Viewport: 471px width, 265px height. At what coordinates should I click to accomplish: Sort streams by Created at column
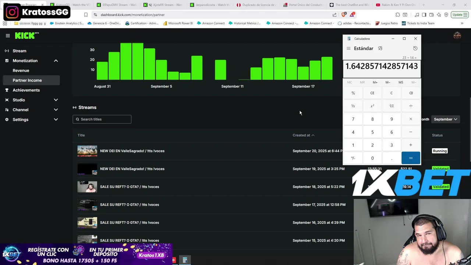304,135
